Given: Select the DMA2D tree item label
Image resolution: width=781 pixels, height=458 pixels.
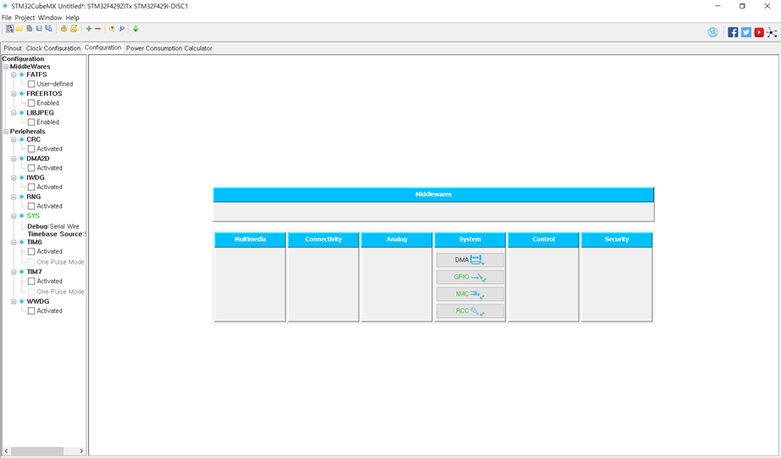Looking at the screenshot, I should (38, 159).
